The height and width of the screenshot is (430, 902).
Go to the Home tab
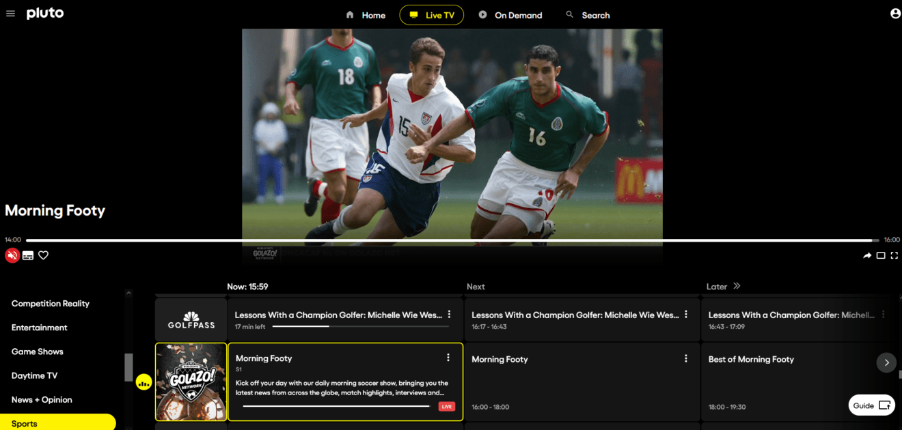(x=366, y=14)
